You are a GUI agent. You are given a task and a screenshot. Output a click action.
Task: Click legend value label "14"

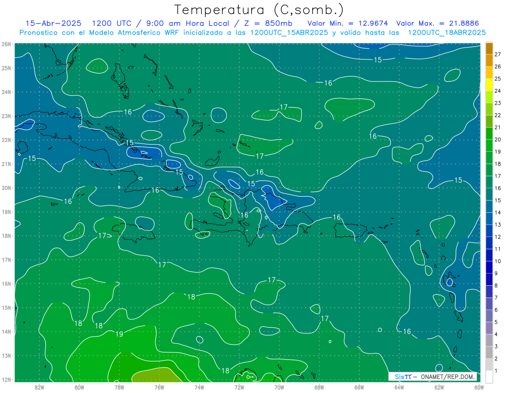498,212
